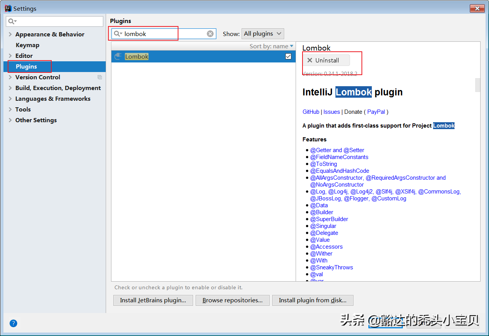
Task: Expand the Other Settings section
Action: (x=10, y=120)
